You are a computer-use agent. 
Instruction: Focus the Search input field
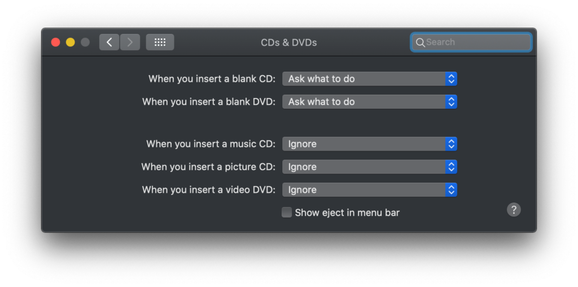point(476,42)
